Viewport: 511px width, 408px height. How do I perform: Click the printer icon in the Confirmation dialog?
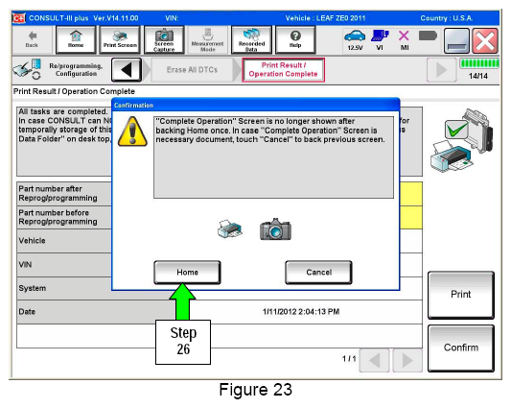pos(230,229)
